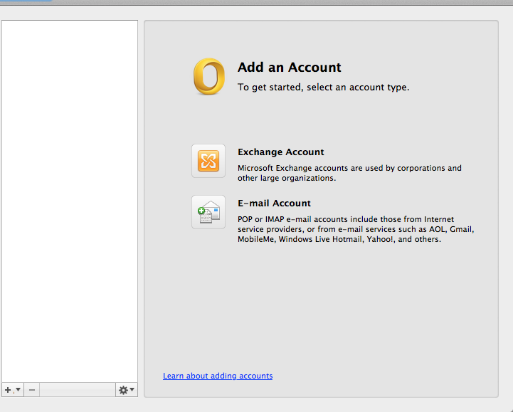
Task: Expand the arrow beside the plus button
Action: (x=18, y=389)
